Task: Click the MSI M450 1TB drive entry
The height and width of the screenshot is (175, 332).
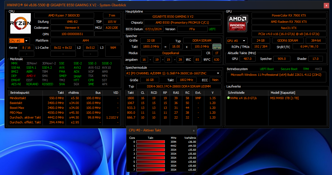Action: pyautogui.click(x=284, y=98)
